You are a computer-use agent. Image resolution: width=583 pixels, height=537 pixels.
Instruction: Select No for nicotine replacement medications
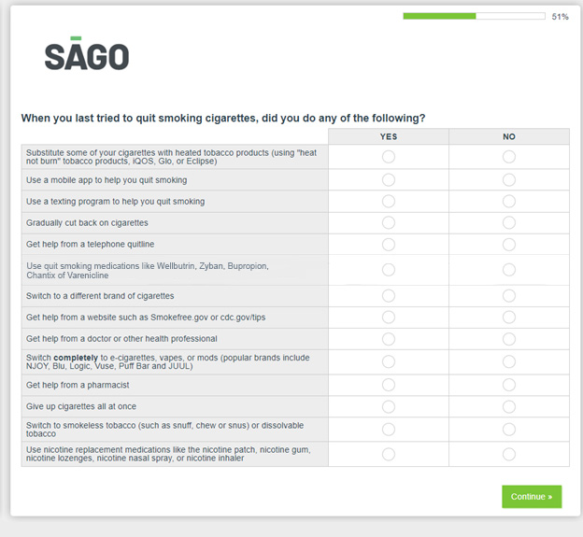tap(509, 454)
